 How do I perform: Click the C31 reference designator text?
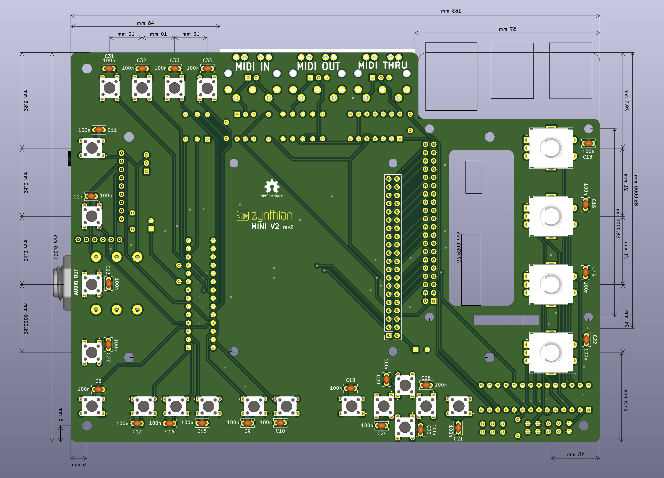(x=109, y=56)
